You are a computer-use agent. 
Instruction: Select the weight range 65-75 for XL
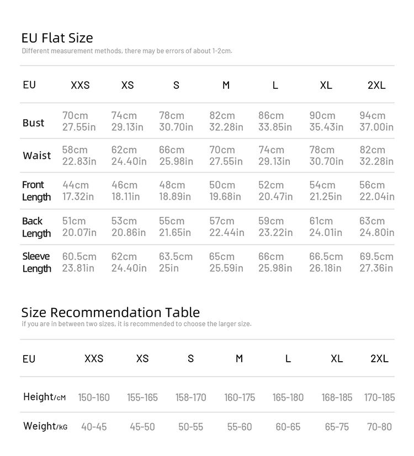tap(337, 427)
